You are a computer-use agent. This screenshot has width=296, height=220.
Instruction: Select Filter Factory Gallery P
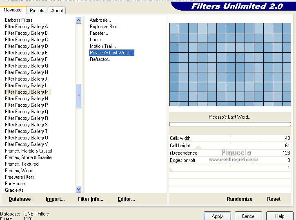pyautogui.click(x=27, y=105)
